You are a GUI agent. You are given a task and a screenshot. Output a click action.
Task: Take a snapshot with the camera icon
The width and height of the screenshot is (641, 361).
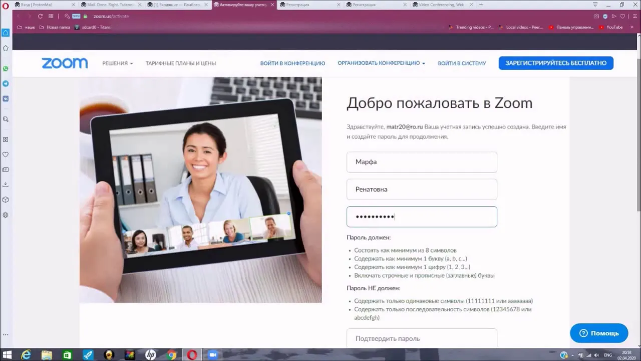(x=596, y=16)
